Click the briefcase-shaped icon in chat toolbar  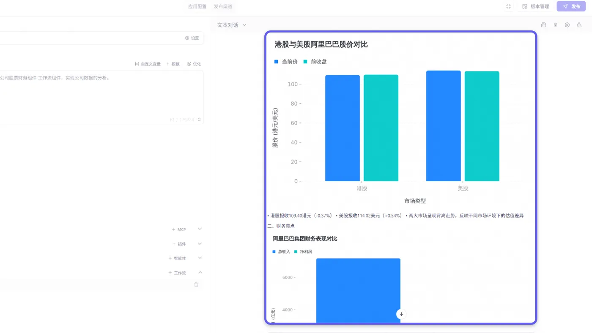click(x=544, y=25)
